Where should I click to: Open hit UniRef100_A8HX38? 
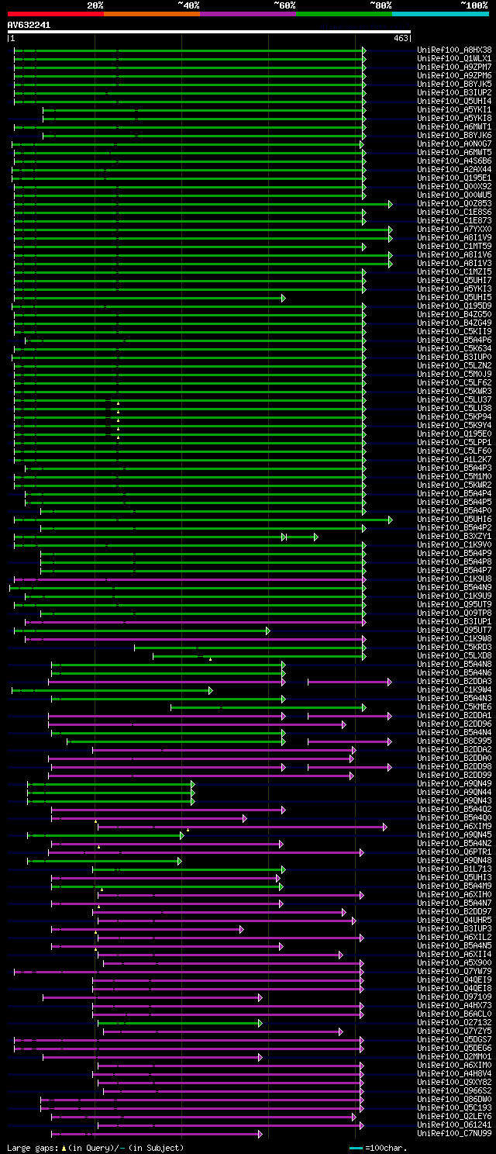(x=454, y=50)
